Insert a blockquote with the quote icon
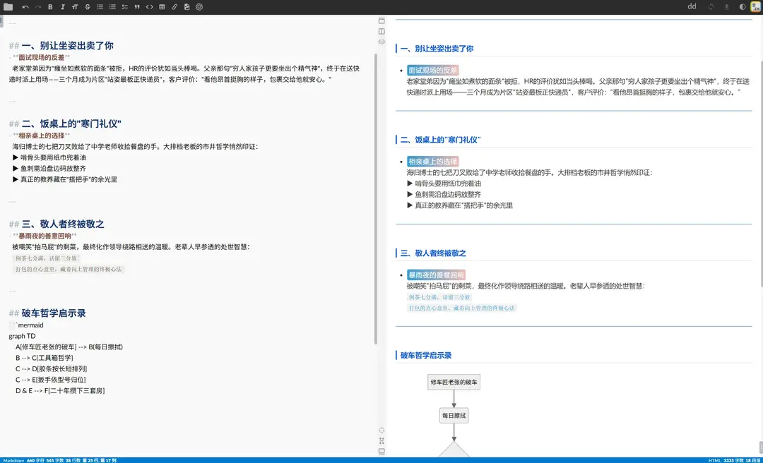Viewport: 763px width, 463px height. tap(137, 6)
